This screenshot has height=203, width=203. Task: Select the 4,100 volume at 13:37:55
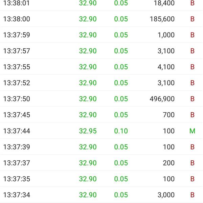click(166, 67)
